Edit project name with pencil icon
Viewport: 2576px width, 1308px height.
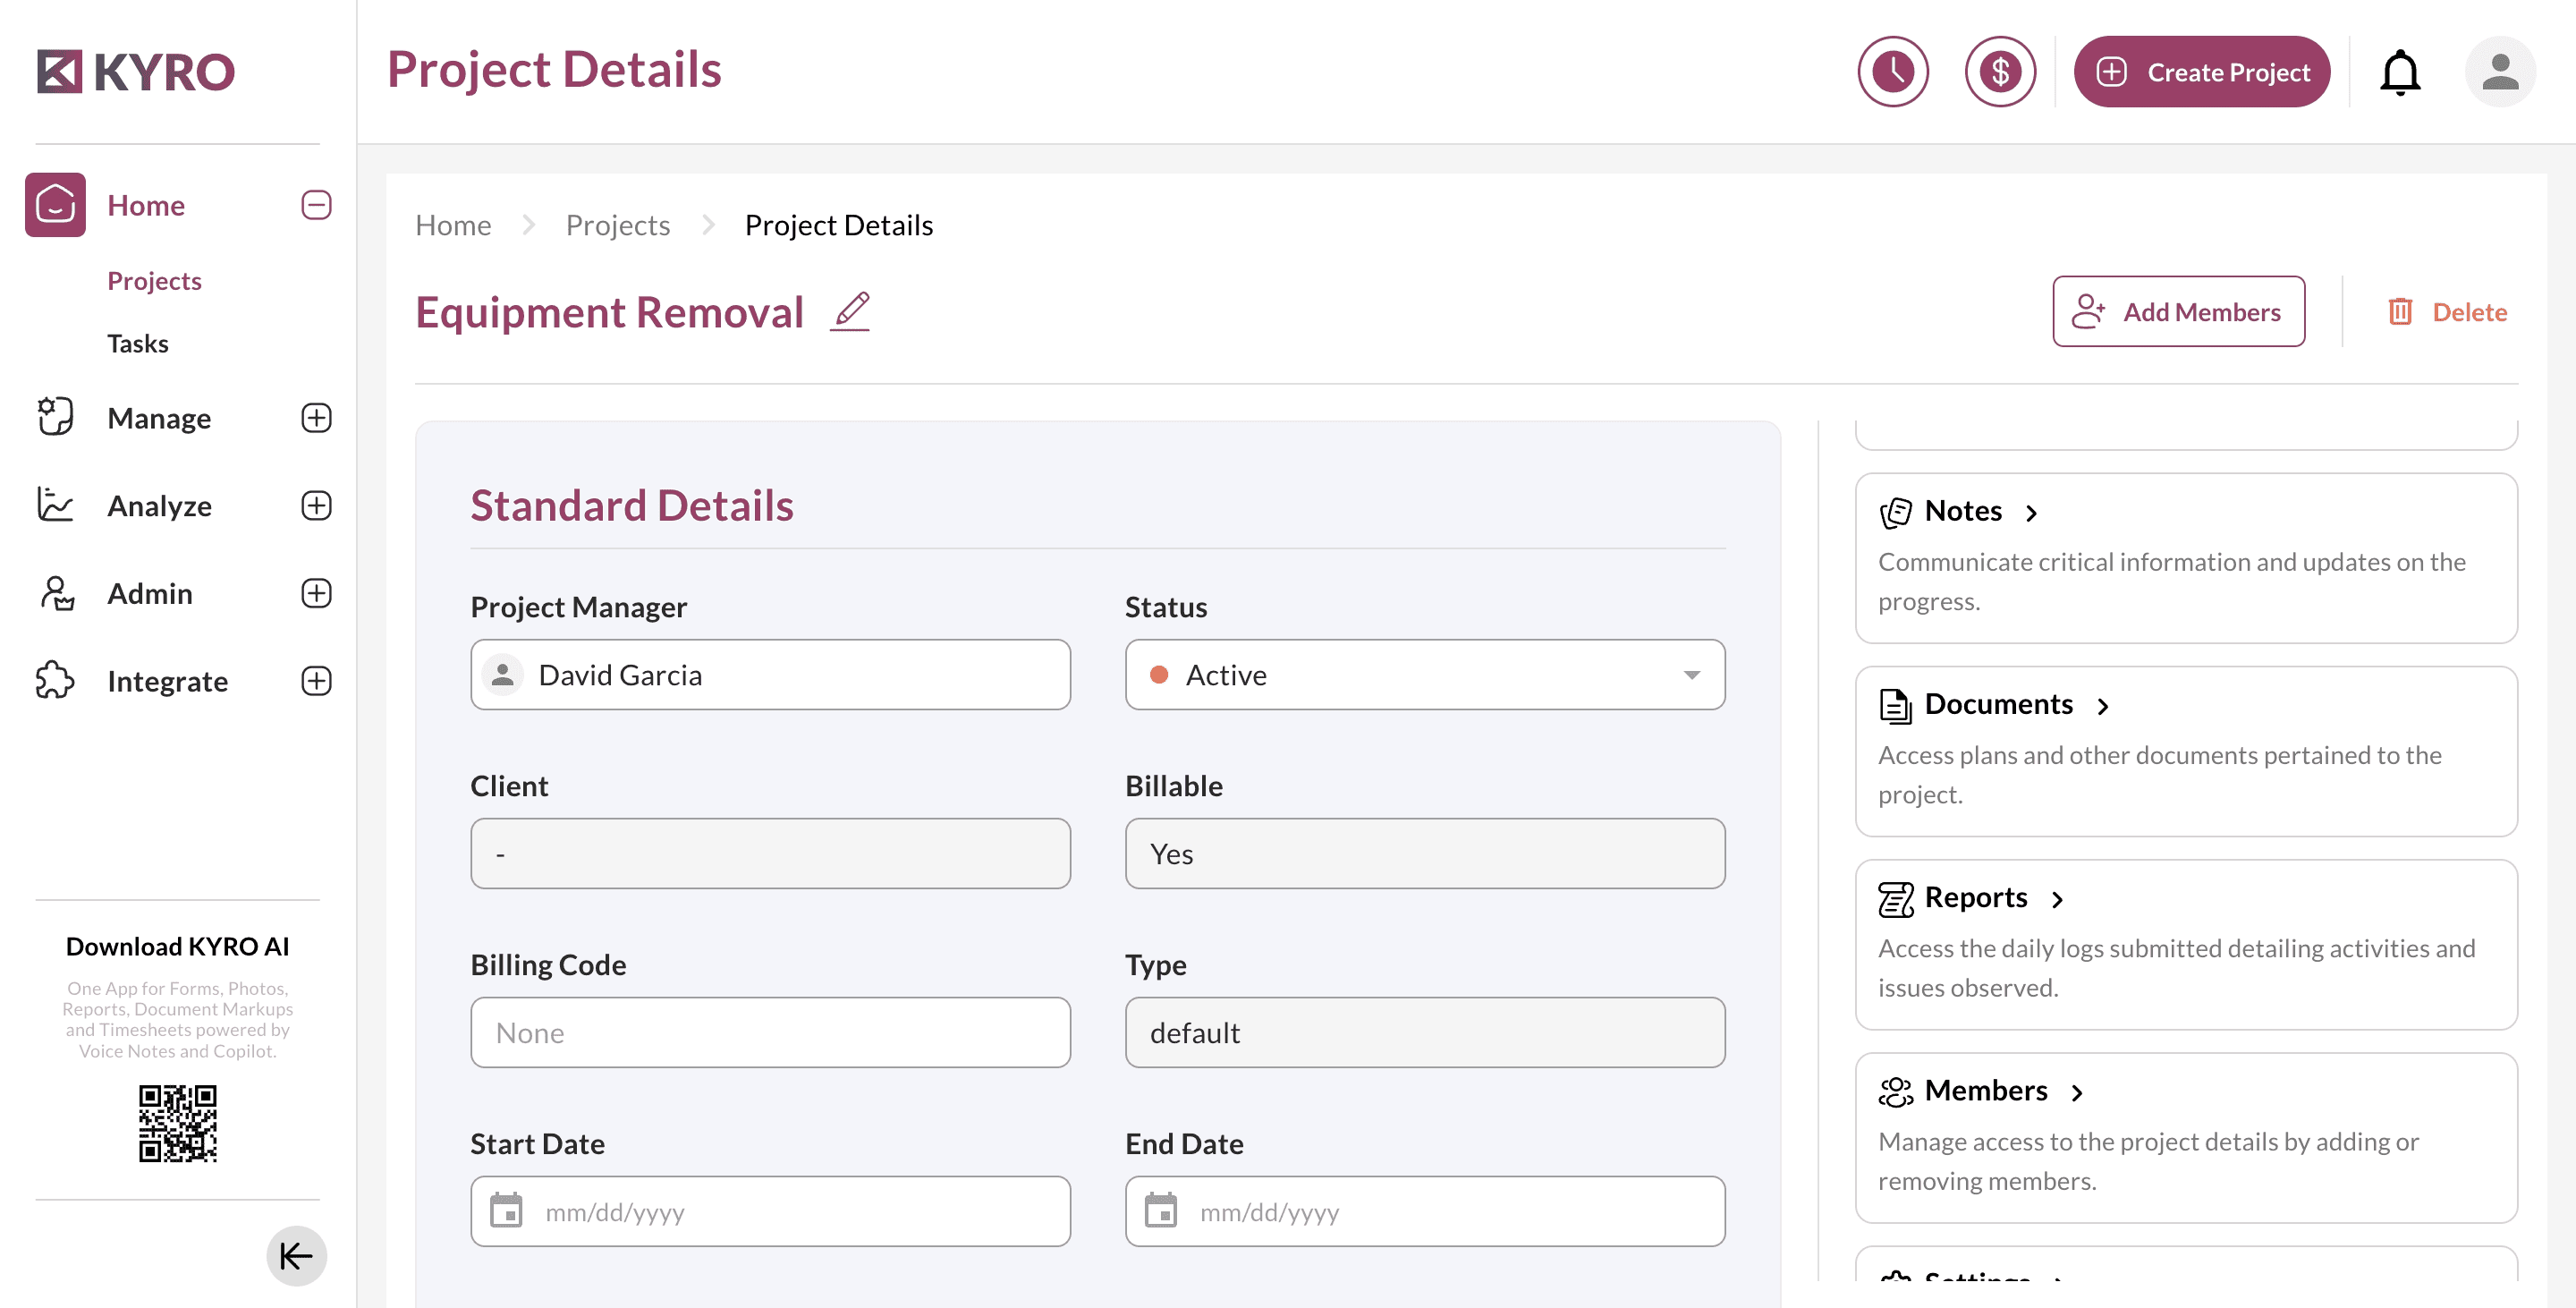click(x=850, y=311)
